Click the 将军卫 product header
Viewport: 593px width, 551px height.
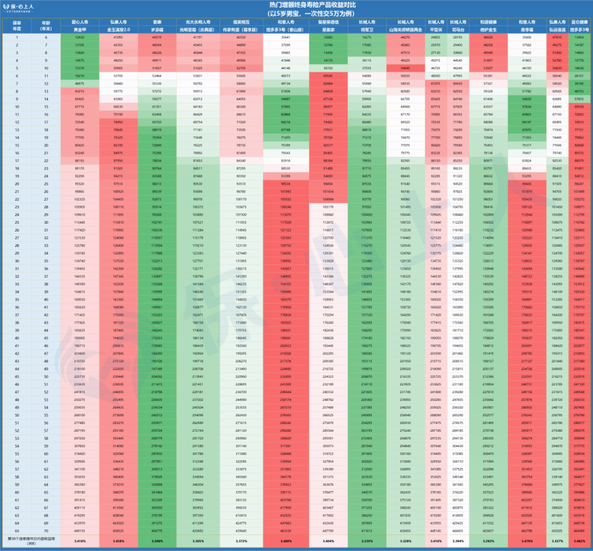tap(366, 30)
